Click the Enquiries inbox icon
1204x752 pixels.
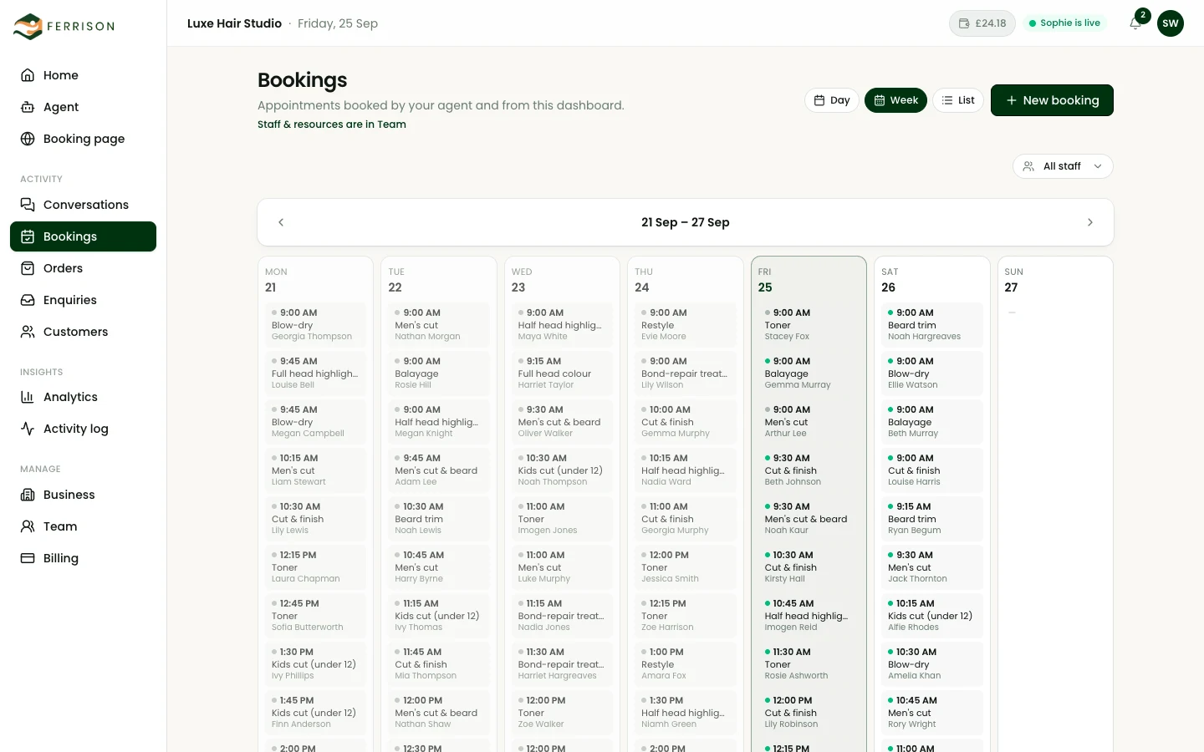point(28,300)
